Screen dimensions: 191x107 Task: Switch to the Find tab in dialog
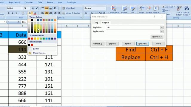pos(96,23)
